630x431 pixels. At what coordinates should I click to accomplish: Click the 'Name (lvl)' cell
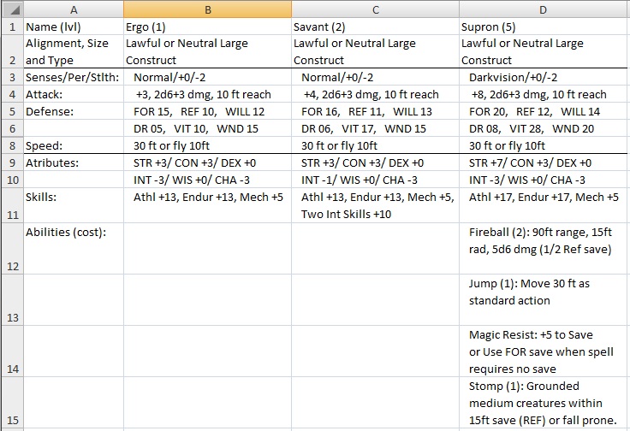[x=73, y=27]
